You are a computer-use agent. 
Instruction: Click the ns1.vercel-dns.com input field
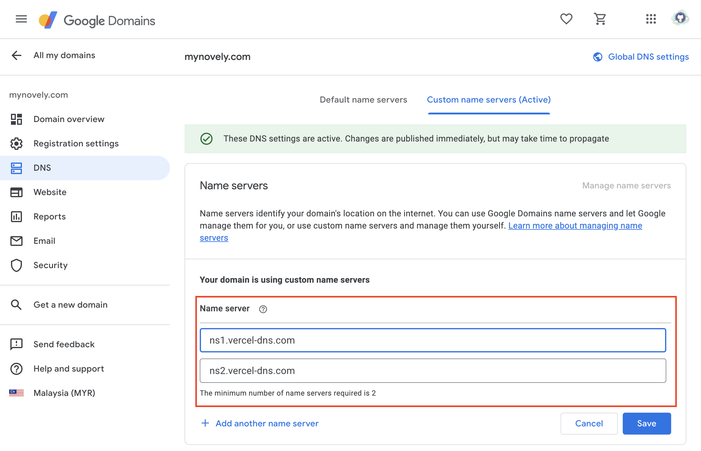click(x=432, y=340)
